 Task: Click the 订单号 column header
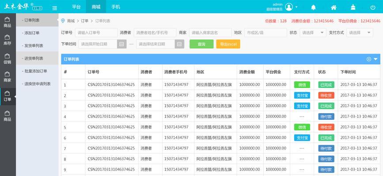click(x=93, y=72)
